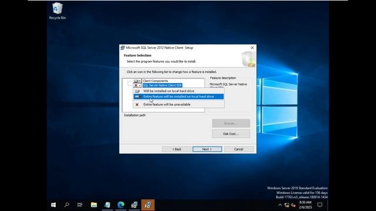Open the Windows Start menu
The image size is (376, 211).
coord(53,205)
